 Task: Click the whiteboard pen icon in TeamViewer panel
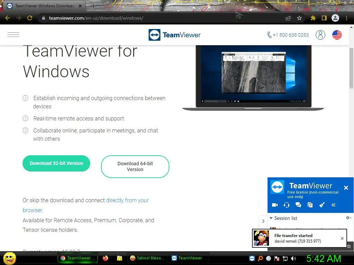click(322, 205)
